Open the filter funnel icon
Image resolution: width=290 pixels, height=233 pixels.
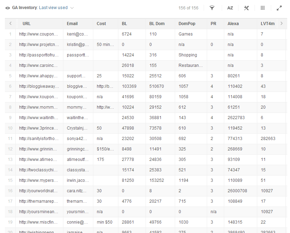(212, 8)
